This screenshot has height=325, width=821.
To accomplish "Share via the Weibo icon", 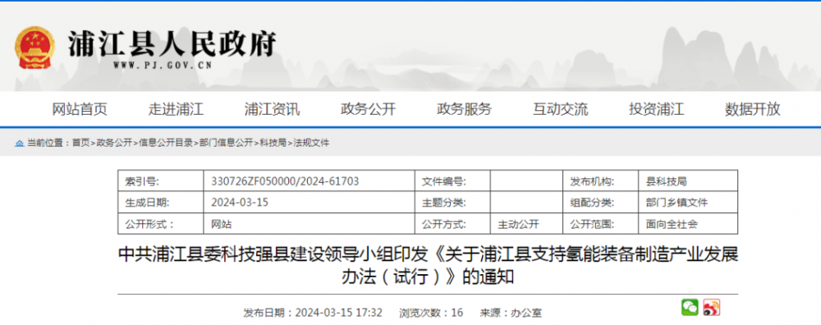I will click(711, 307).
